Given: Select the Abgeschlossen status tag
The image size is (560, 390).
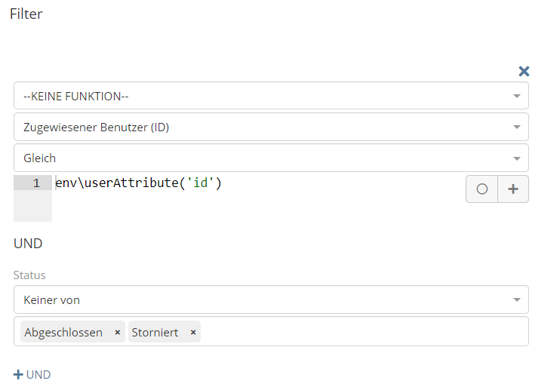Looking at the screenshot, I should click(63, 332).
